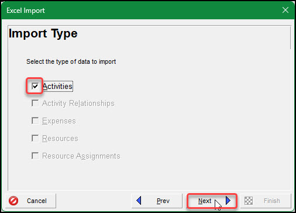This screenshot has width=296, height=213.
Task: Select the Resource Assignments checkbox
Action: (35, 156)
